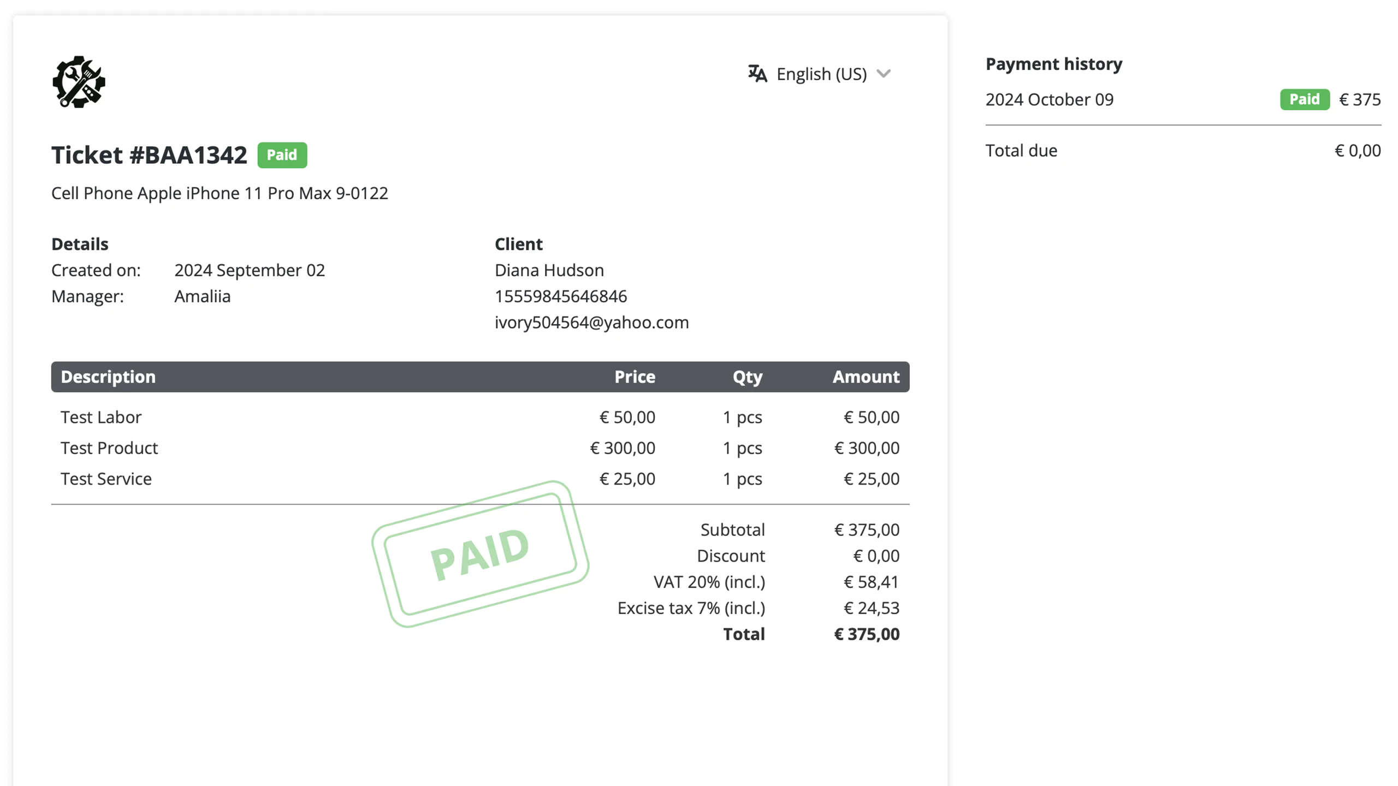Click the Payment history heading
The image size is (1398, 786).
point(1053,64)
